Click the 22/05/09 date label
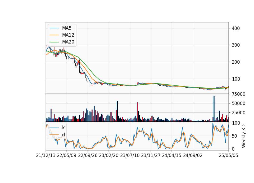Viewport: 254px width, 183px height. click(67, 155)
